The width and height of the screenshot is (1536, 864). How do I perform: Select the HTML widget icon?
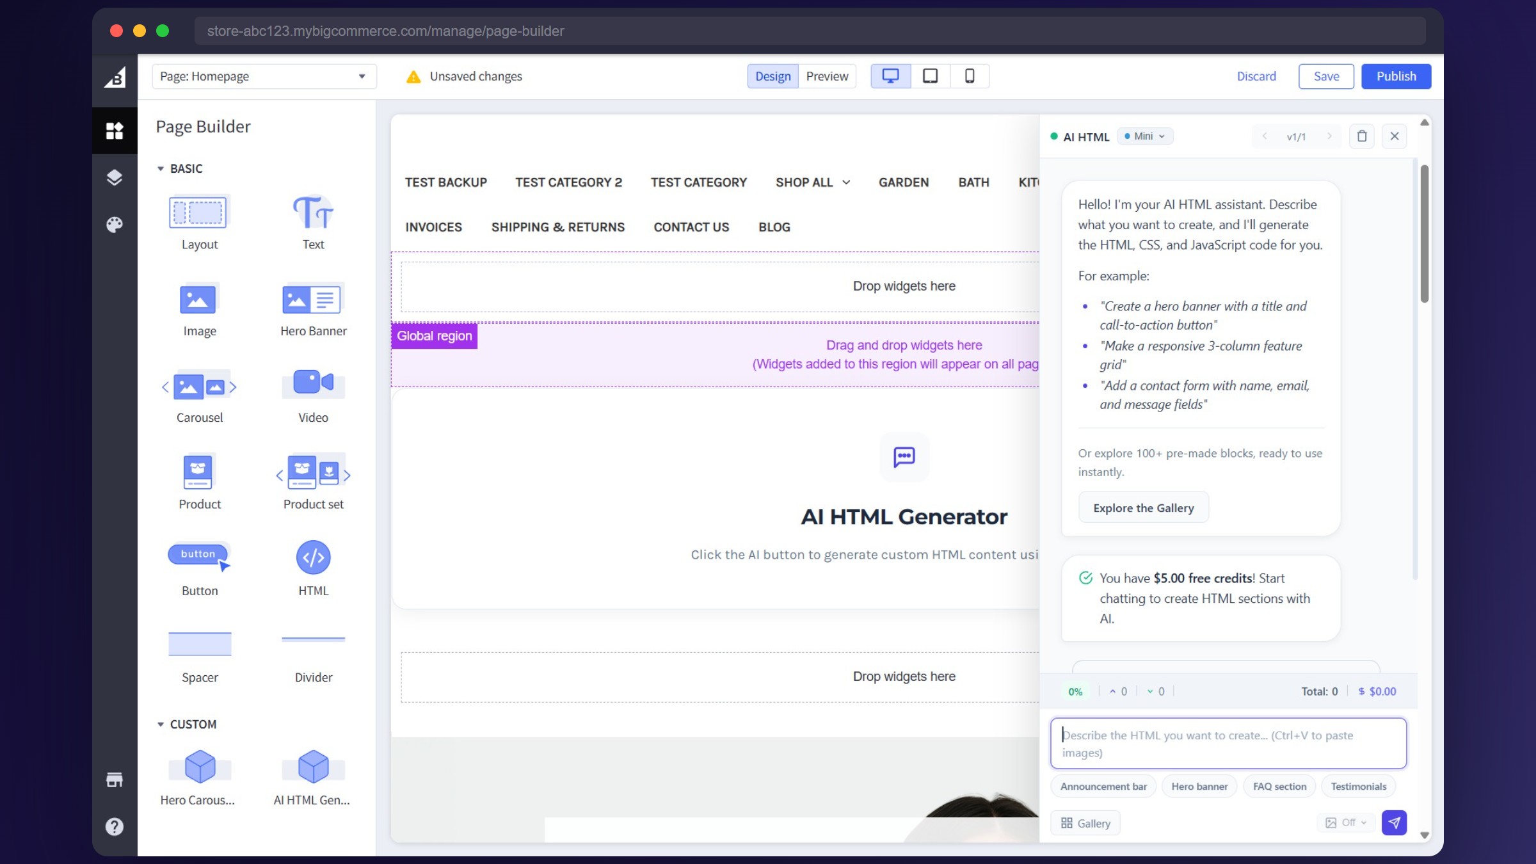313,557
